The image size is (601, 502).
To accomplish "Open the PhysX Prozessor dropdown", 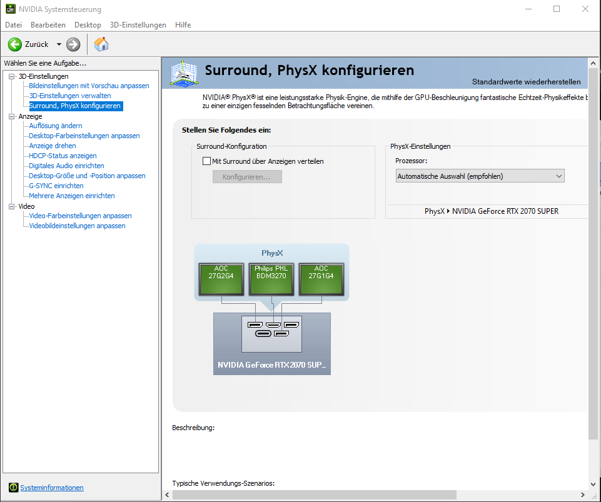I will pyautogui.click(x=480, y=176).
